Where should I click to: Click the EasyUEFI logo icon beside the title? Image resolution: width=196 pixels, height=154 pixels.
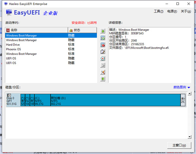(9, 12)
